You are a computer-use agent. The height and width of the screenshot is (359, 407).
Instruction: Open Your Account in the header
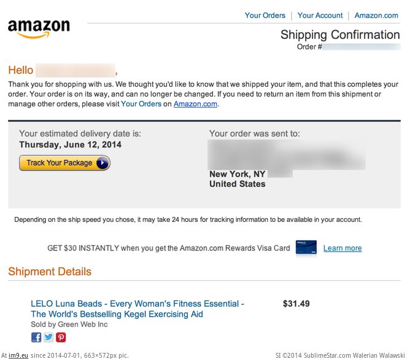click(320, 15)
